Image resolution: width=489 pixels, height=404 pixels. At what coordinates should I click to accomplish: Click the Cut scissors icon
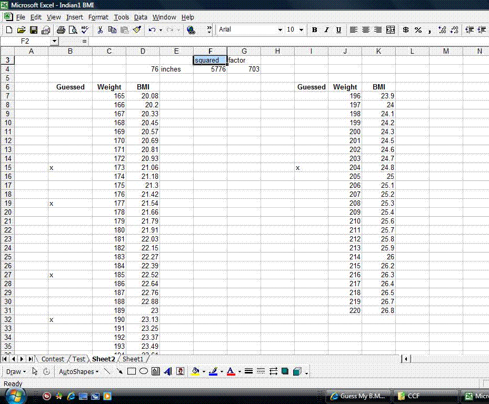(x=100, y=30)
